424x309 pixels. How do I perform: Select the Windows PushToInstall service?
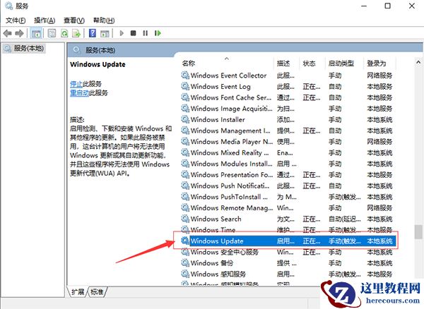tap(288, 198)
